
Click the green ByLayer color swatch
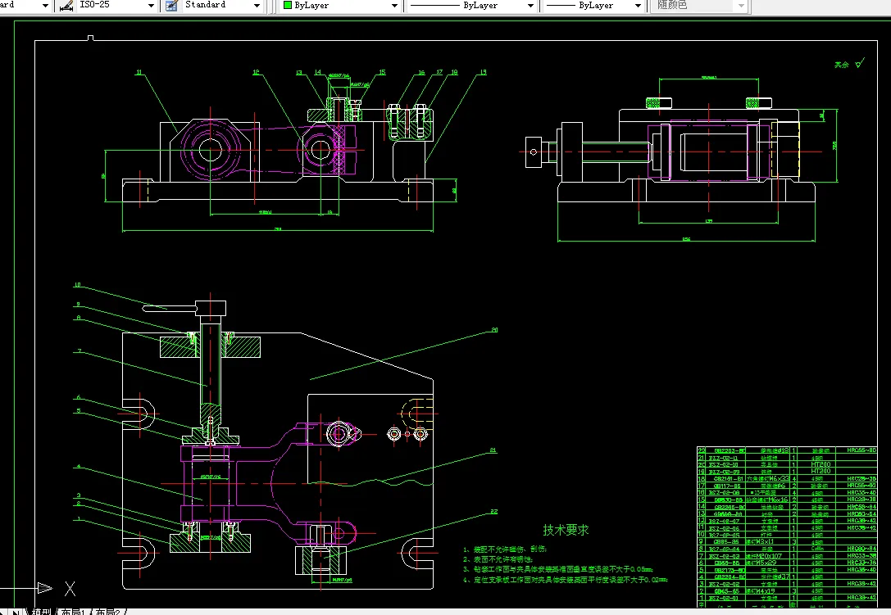288,5
